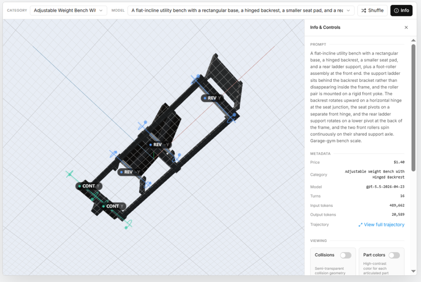Click the panel scrollbar down arrow
The width and height of the screenshot is (421, 282).
(x=413, y=271)
